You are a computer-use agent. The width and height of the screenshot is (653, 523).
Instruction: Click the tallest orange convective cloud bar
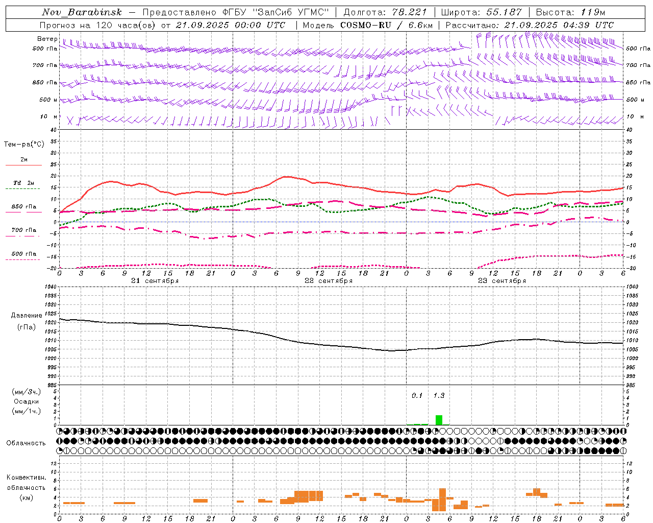pos(442,500)
